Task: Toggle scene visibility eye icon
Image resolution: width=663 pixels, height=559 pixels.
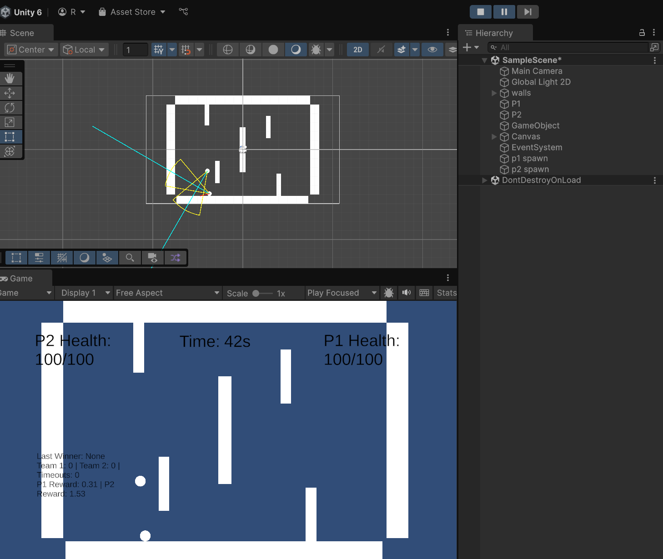Action: (432, 50)
